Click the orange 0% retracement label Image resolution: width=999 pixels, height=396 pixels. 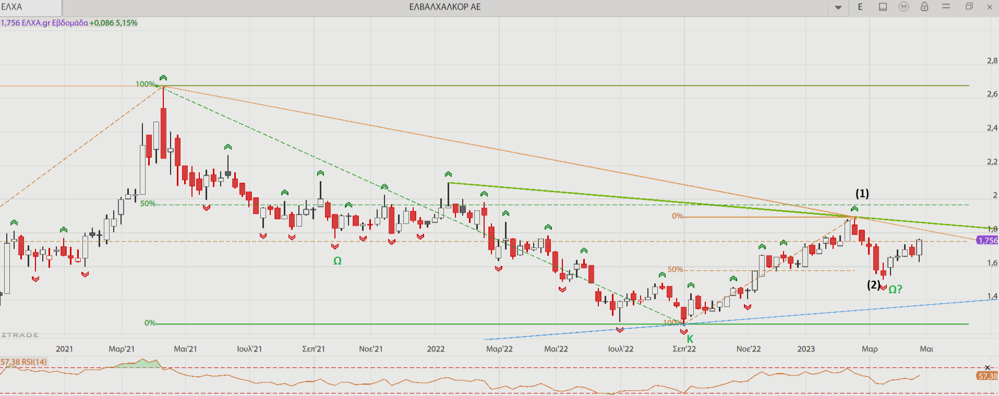677,216
